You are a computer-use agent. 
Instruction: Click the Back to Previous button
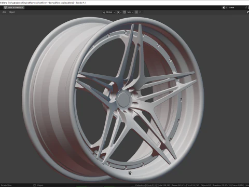click(x=14, y=8)
